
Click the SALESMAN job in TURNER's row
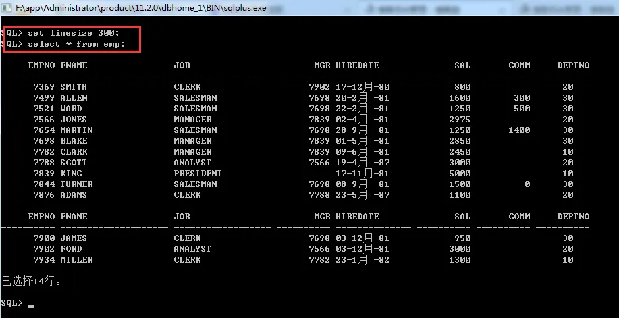click(x=195, y=184)
